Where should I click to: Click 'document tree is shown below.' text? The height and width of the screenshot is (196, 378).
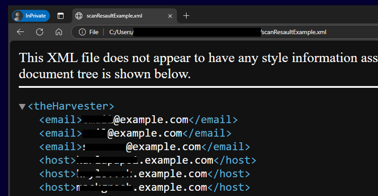click(105, 74)
